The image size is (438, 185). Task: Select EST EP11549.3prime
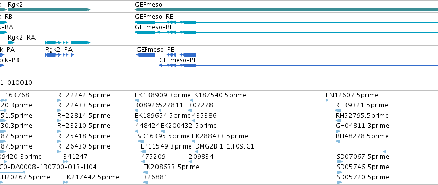pos(166,146)
